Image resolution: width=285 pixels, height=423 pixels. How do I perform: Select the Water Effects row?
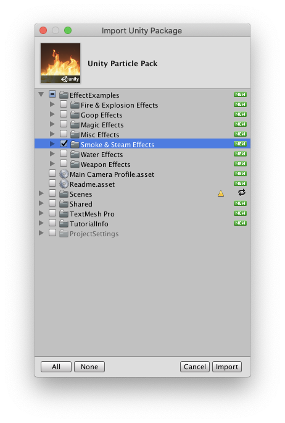142,155
